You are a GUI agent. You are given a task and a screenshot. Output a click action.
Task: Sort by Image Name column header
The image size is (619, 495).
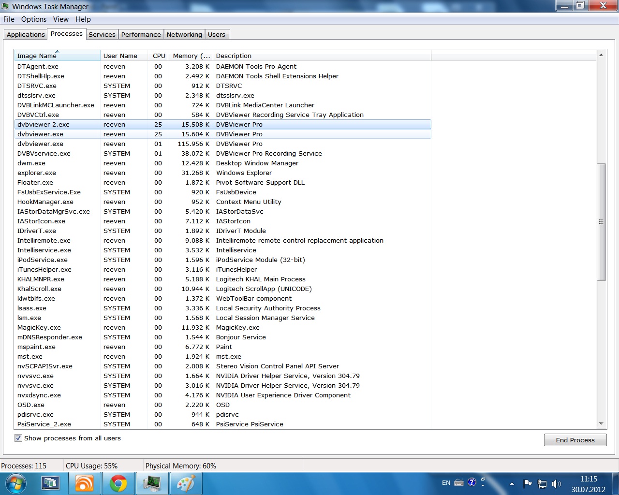[57, 56]
